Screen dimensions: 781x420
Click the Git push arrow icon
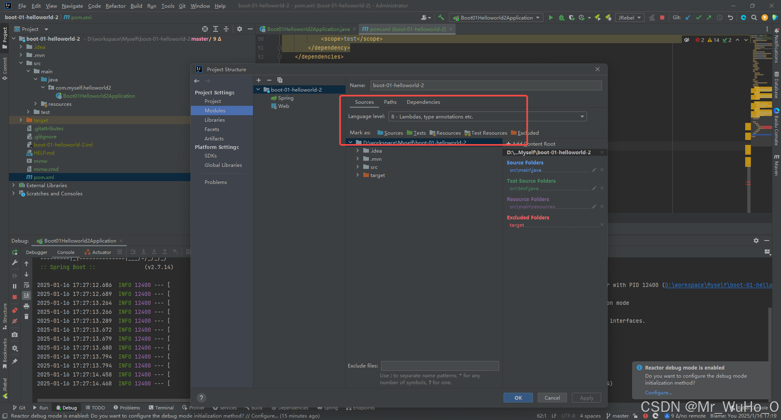709,17
